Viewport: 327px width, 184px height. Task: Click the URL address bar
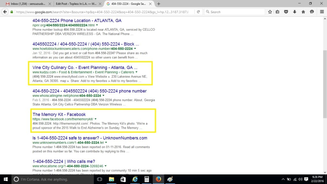tap(102, 12)
